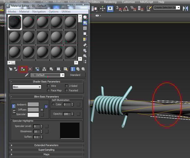Expand the Extended Parameters rollout
190x158 pixels.
(47, 145)
